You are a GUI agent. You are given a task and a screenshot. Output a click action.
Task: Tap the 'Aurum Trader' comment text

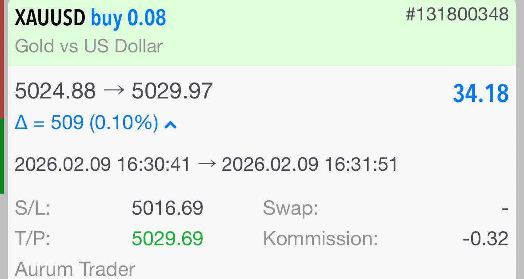(x=75, y=269)
